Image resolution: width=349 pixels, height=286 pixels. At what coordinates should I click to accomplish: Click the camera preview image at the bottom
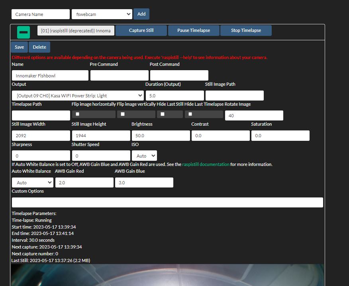(167, 275)
